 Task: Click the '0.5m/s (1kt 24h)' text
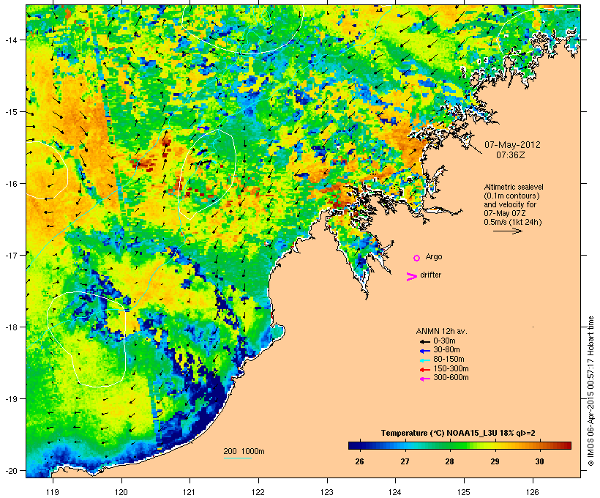click(513, 222)
